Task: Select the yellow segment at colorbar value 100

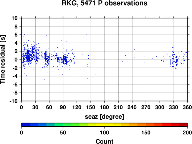Action: click(104, 125)
